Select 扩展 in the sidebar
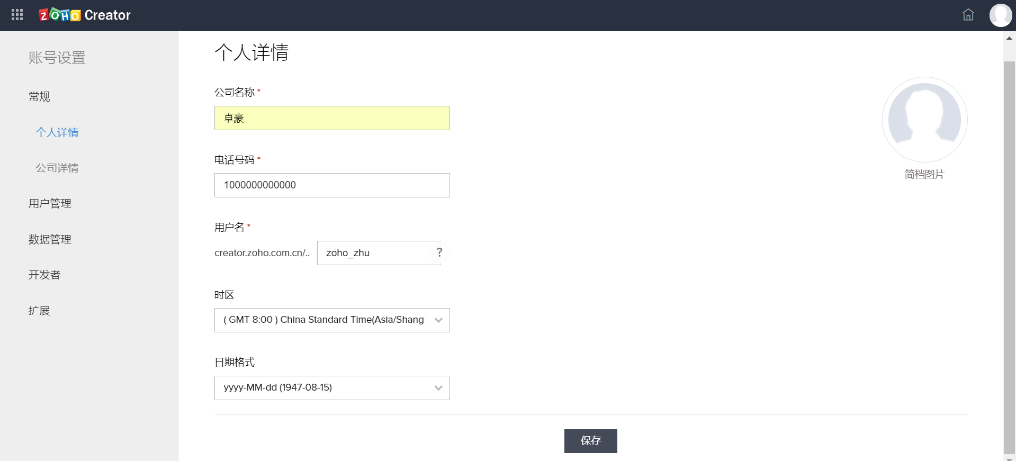This screenshot has width=1016, height=461. coord(39,311)
